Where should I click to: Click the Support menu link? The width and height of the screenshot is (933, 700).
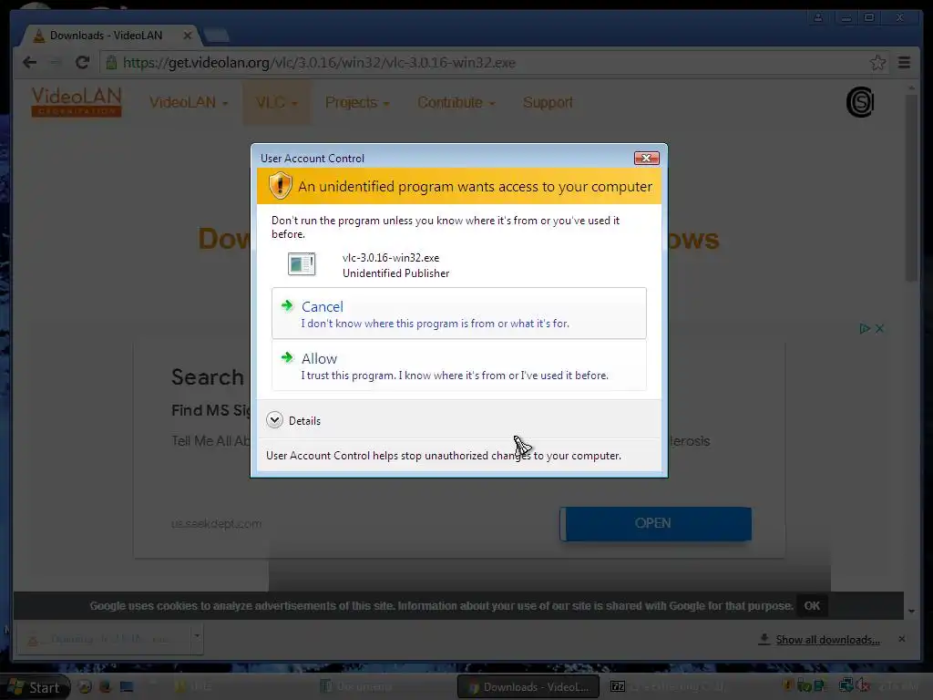[x=548, y=102]
